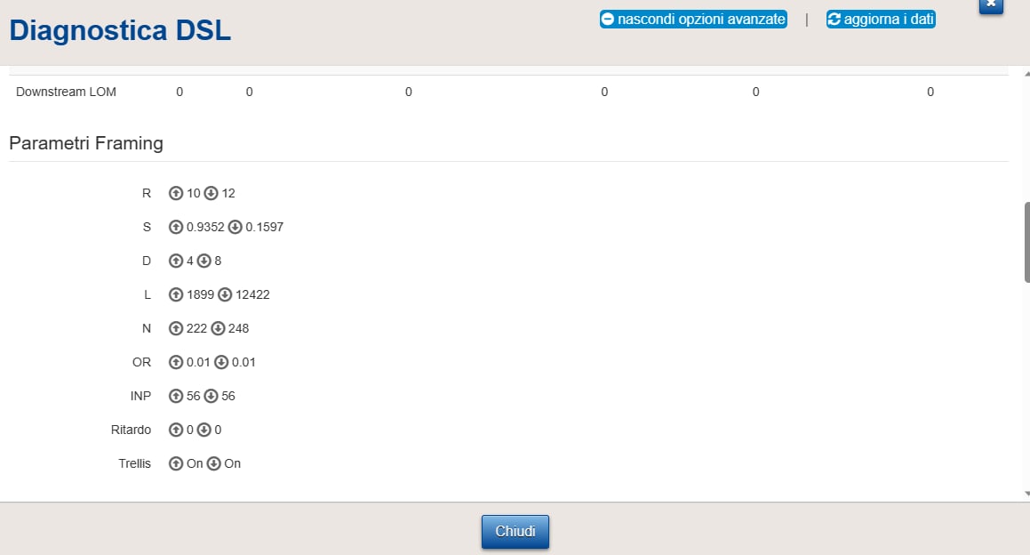
Task: Close the dialog with the top-right X
Action: 991,5
